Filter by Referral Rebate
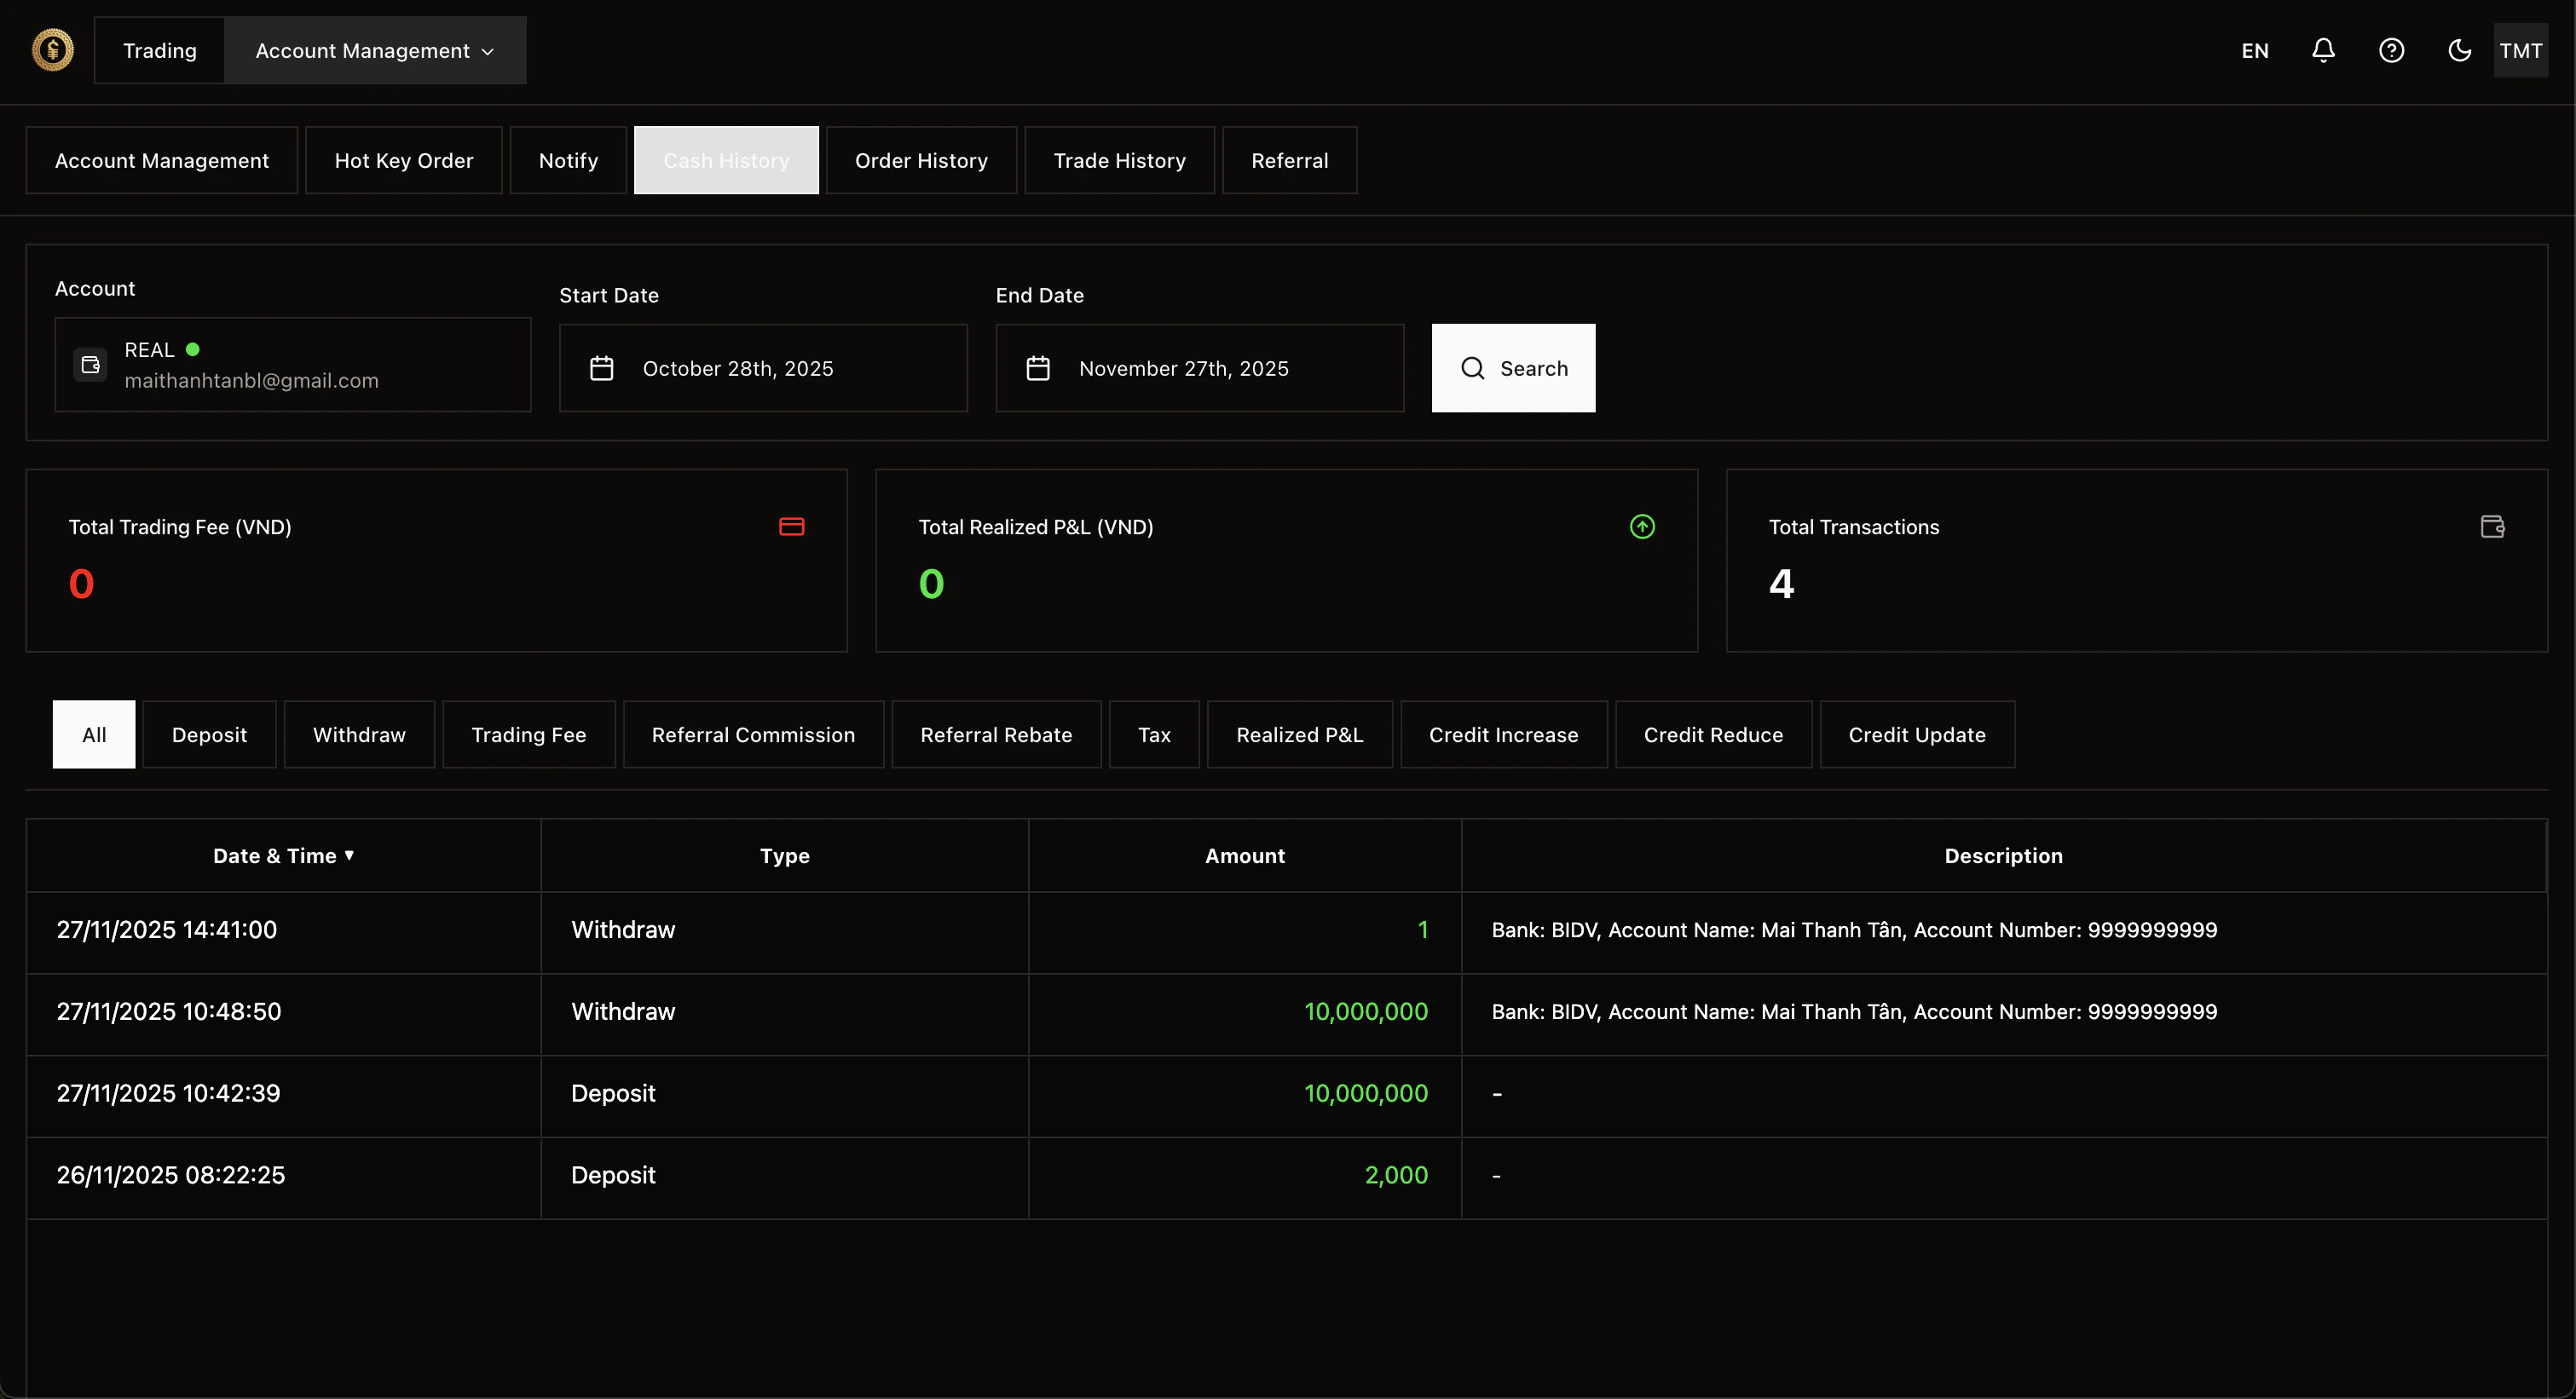Image resolution: width=2576 pixels, height=1399 pixels. pyautogui.click(x=996, y=734)
